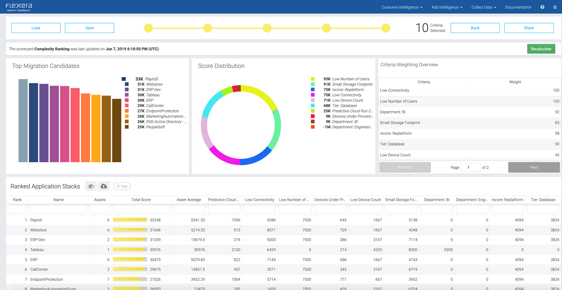The image size is (562, 290).
Task: Click the Payroll legend color square
Action: (x=124, y=79)
